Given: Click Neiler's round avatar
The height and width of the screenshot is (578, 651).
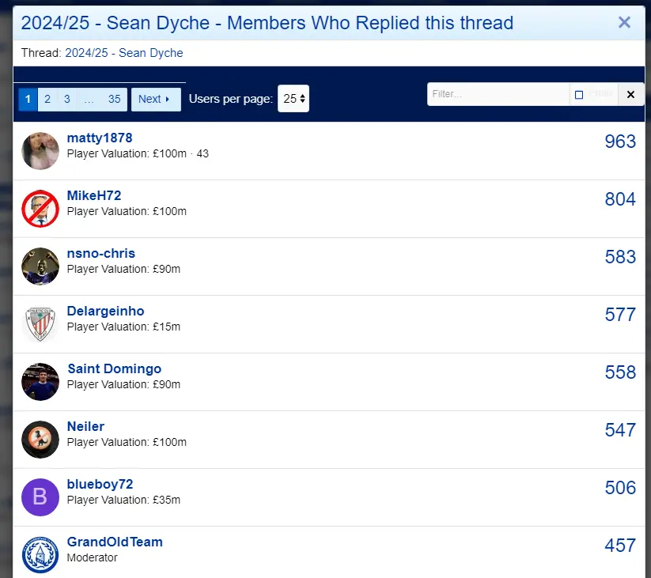Looking at the screenshot, I should coord(40,440).
